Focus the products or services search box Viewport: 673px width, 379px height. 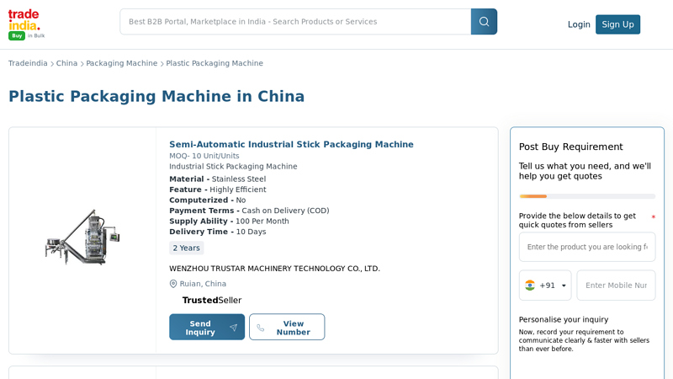[295, 22]
